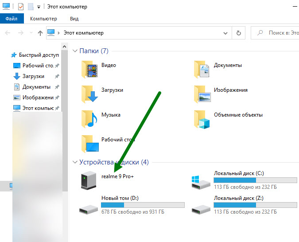Switch to the Вид ribbon tab
This screenshot has height=242, width=299.
pos(74,19)
